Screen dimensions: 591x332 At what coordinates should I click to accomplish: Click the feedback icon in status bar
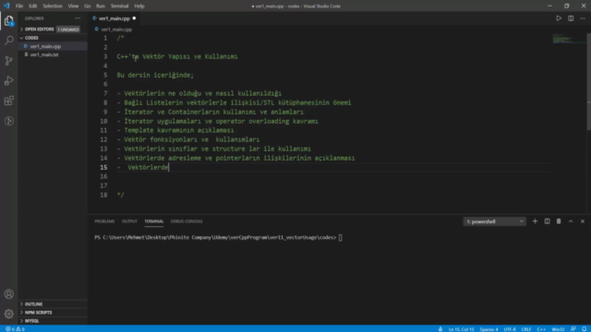[573, 329]
